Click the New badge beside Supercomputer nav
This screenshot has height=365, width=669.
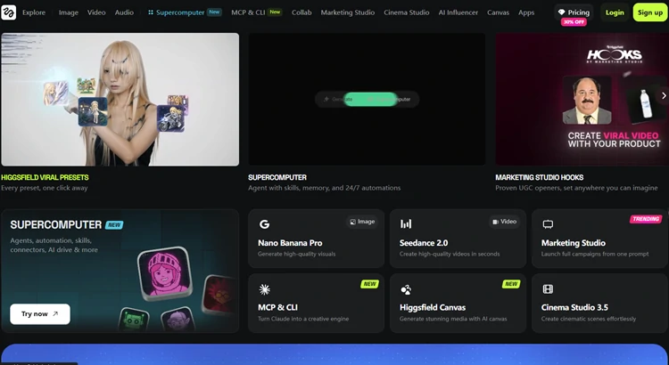(214, 12)
